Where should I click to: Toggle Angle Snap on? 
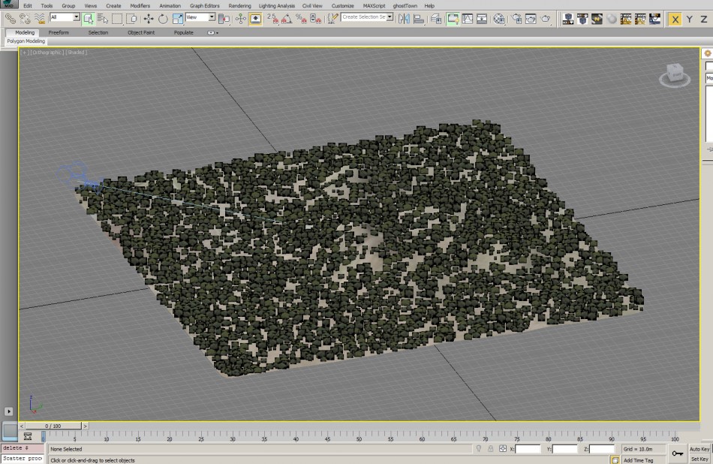(x=287, y=19)
